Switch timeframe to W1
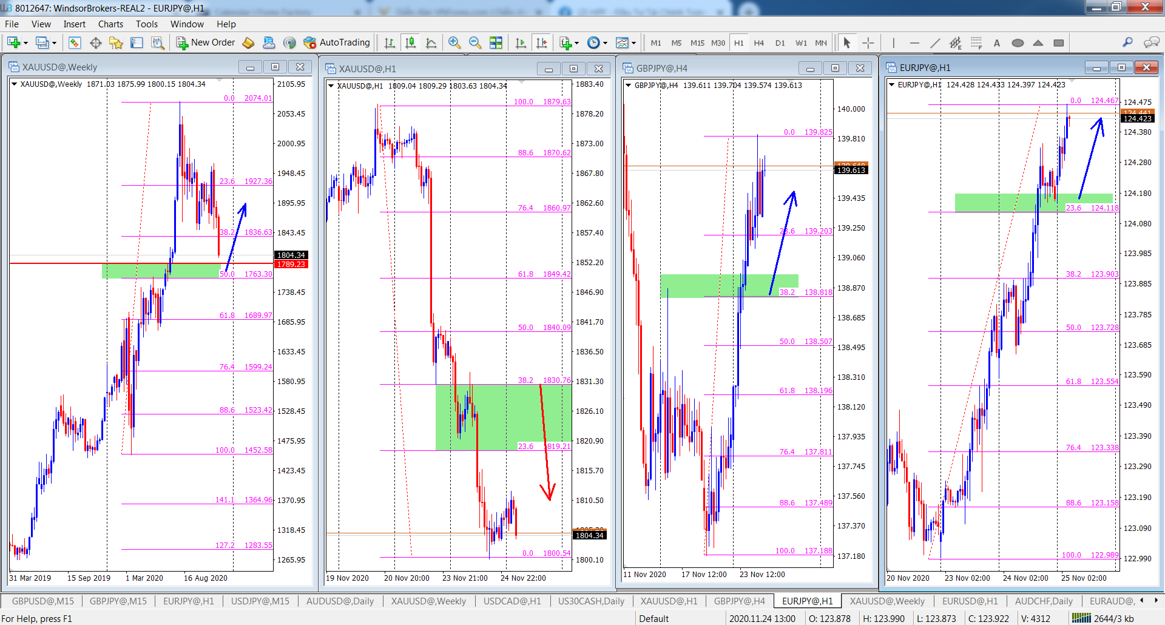 pyautogui.click(x=801, y=42)
